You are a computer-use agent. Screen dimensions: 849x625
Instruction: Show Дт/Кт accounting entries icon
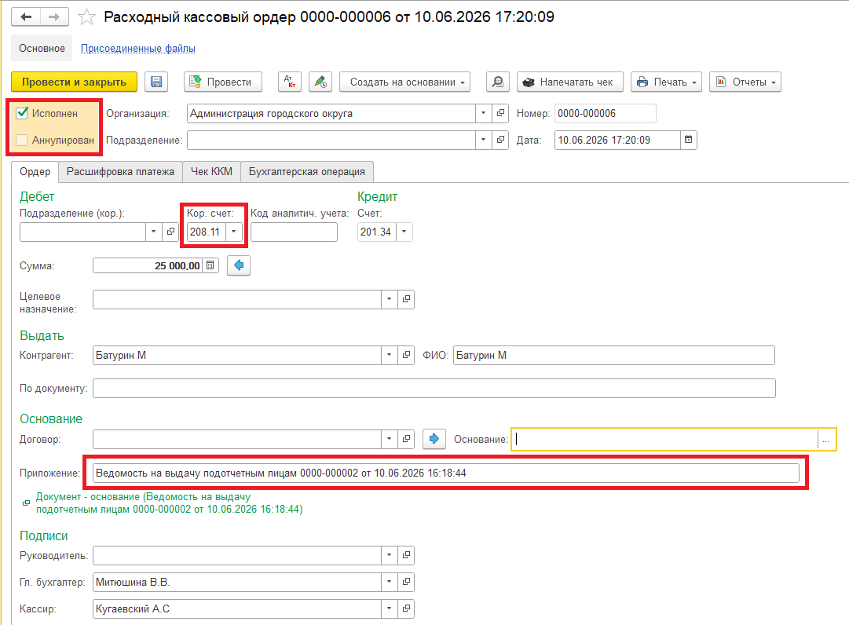[290, 82]
